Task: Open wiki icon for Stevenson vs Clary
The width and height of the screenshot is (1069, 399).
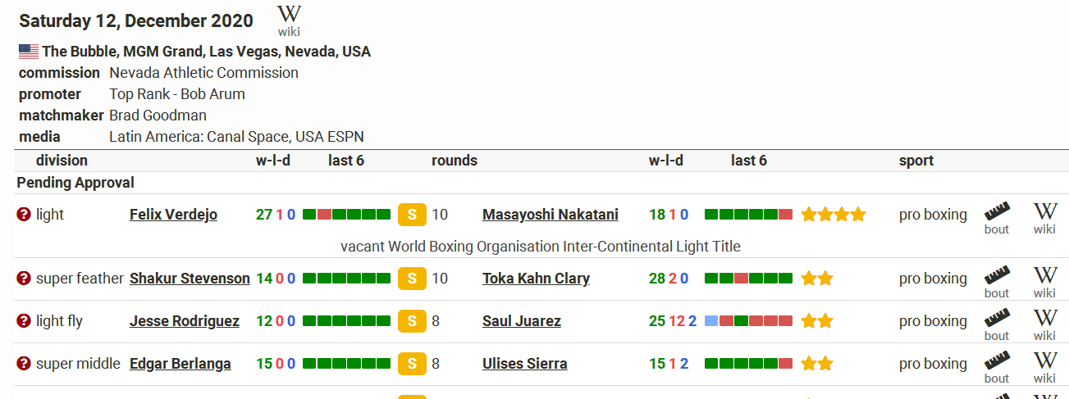Action: pos(1044,282)
